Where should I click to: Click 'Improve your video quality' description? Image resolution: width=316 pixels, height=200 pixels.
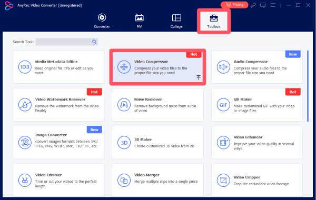tap(264, 146)
